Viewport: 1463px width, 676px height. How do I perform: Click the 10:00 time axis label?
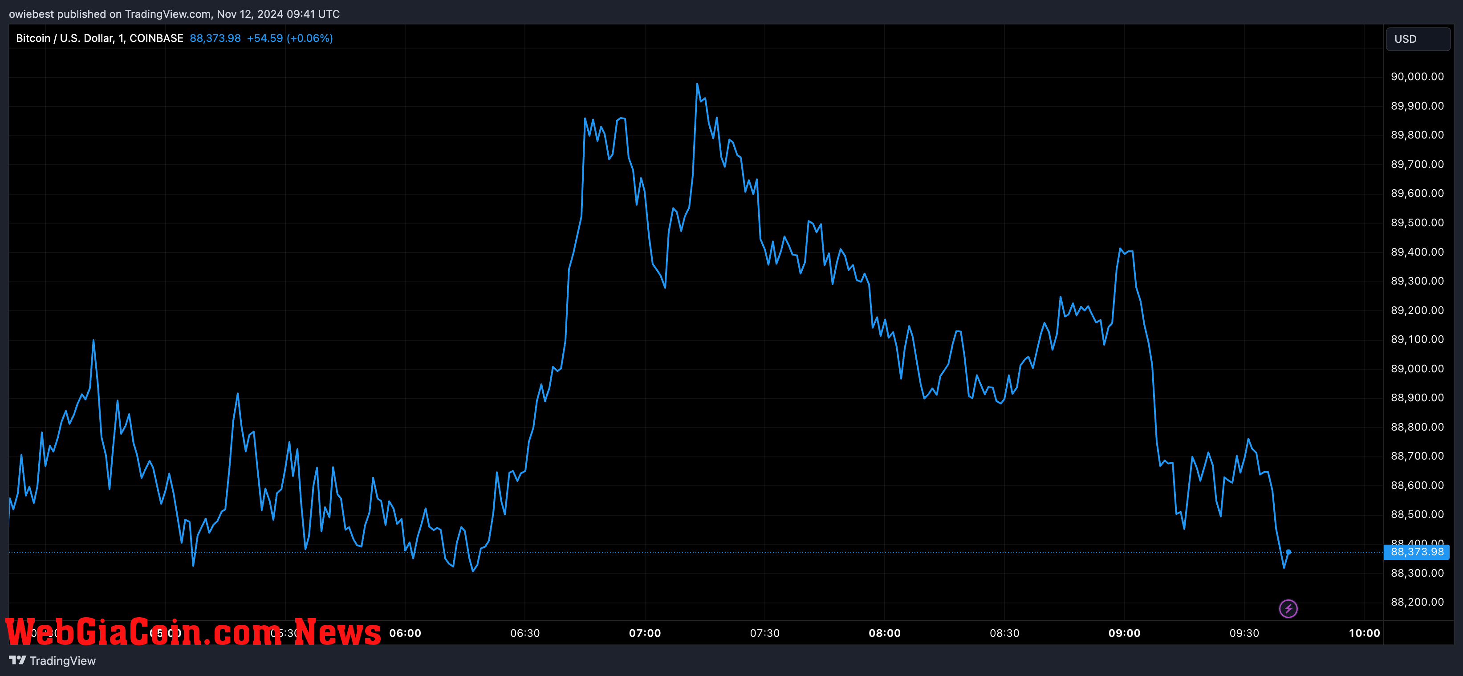(x=1364, y=633)
